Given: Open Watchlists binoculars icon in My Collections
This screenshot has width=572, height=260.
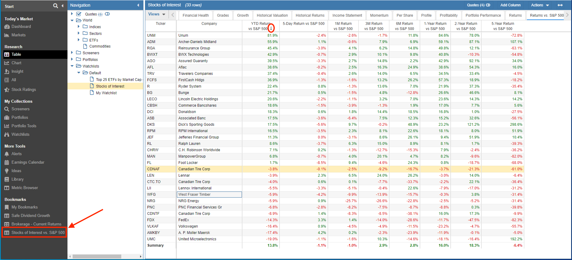Looking at the screenshot, I should pos(7,135).
